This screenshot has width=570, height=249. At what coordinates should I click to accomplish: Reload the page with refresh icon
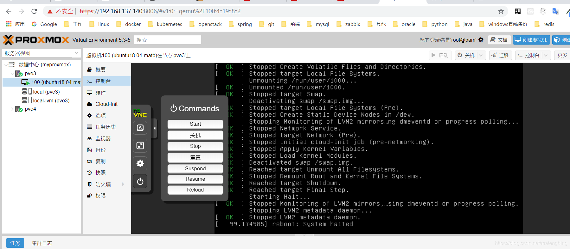(34, 11)
